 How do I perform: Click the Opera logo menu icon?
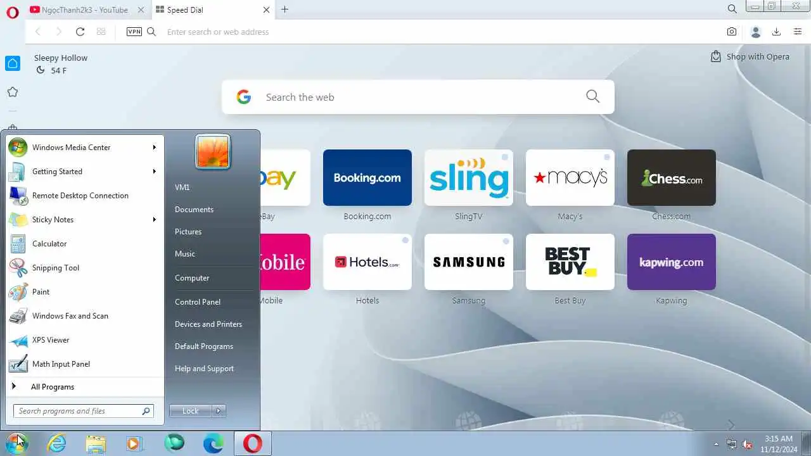[13, 13]
